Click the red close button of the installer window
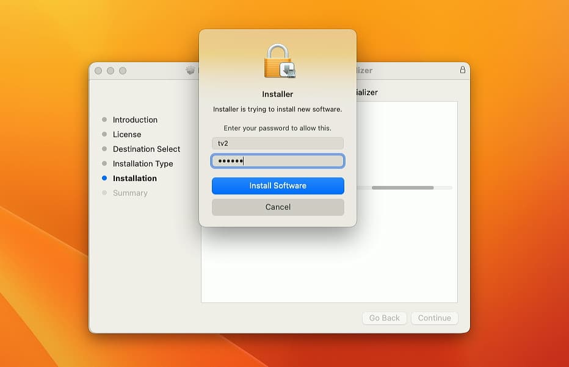This screenshot has height=367, width=569. coord(98,71)
